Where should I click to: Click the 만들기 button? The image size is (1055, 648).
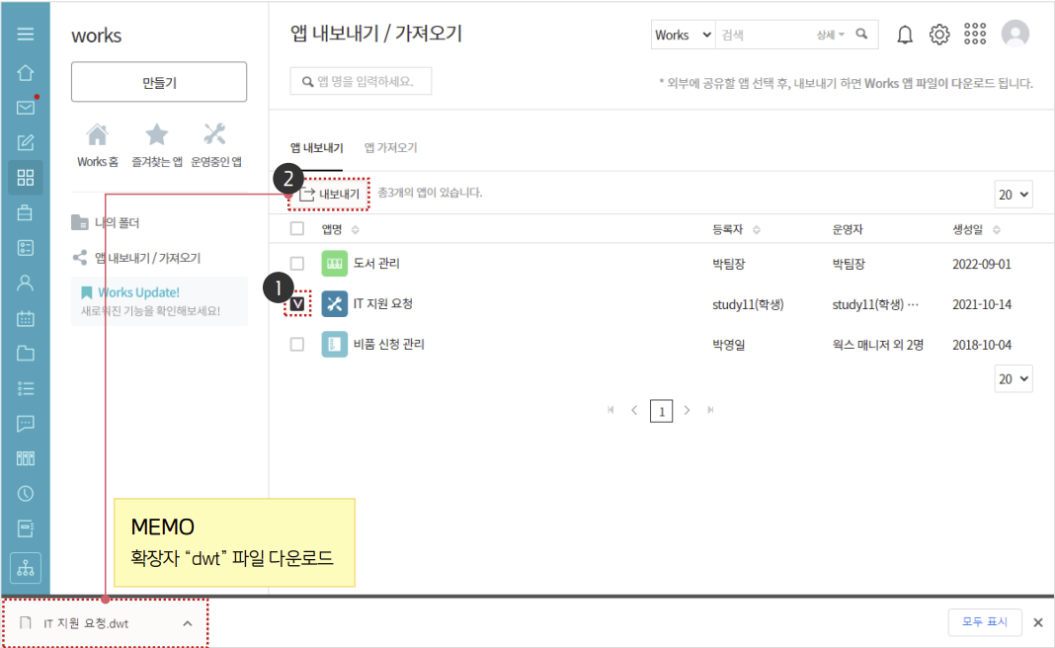point(159,82)
